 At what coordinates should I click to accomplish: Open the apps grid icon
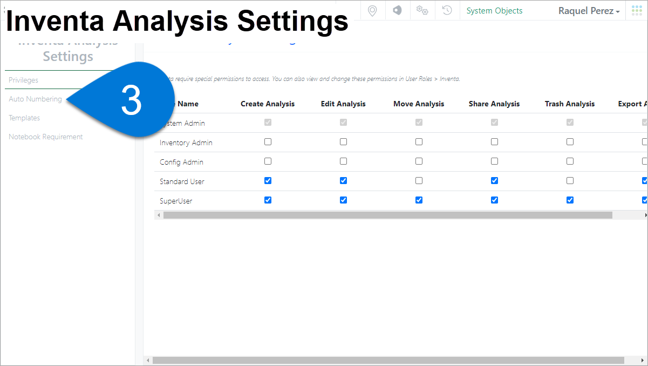tap(637, 10)
